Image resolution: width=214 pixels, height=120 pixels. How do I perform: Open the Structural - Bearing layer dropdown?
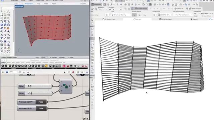click(x=121, y=15)
